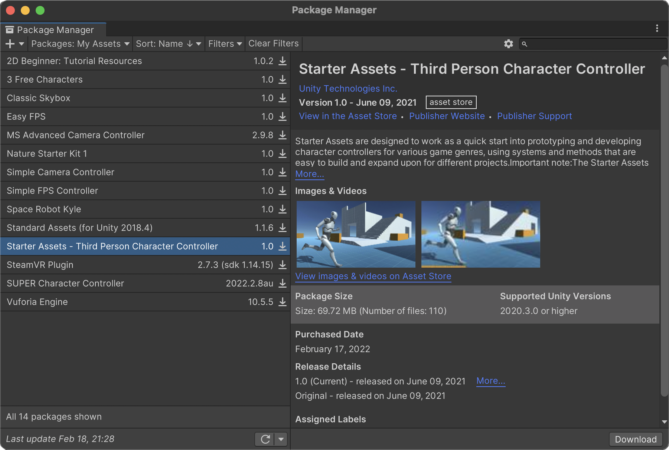The image size is (669, 450).
Task: Open View in the Asset Store link
Action: [348, 116]
